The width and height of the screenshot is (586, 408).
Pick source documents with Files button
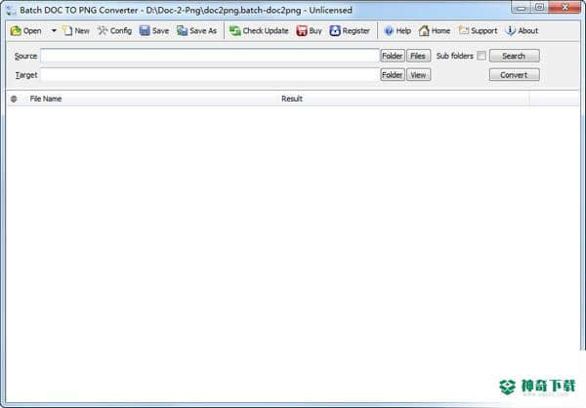point(418,56)
